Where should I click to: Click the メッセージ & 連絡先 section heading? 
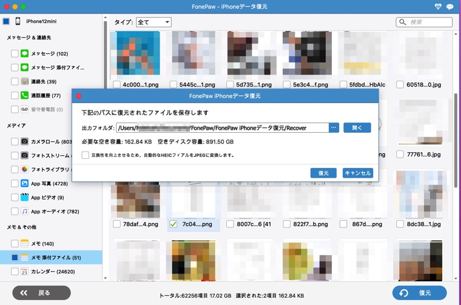click(x=29, y=38)
